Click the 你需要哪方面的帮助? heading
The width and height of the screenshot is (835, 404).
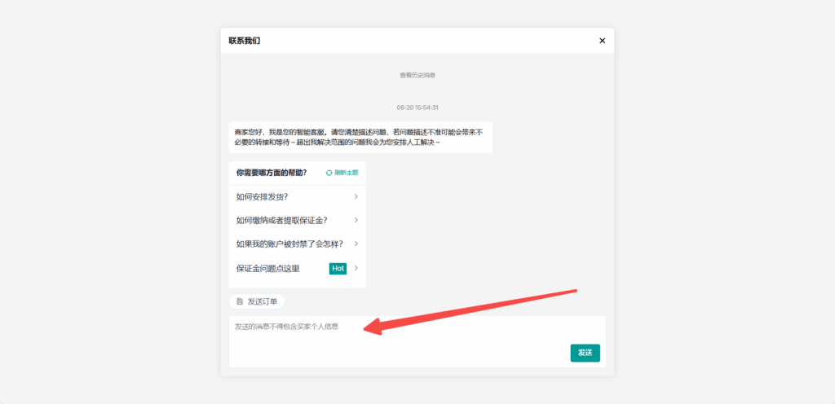(x=272, y=173)
